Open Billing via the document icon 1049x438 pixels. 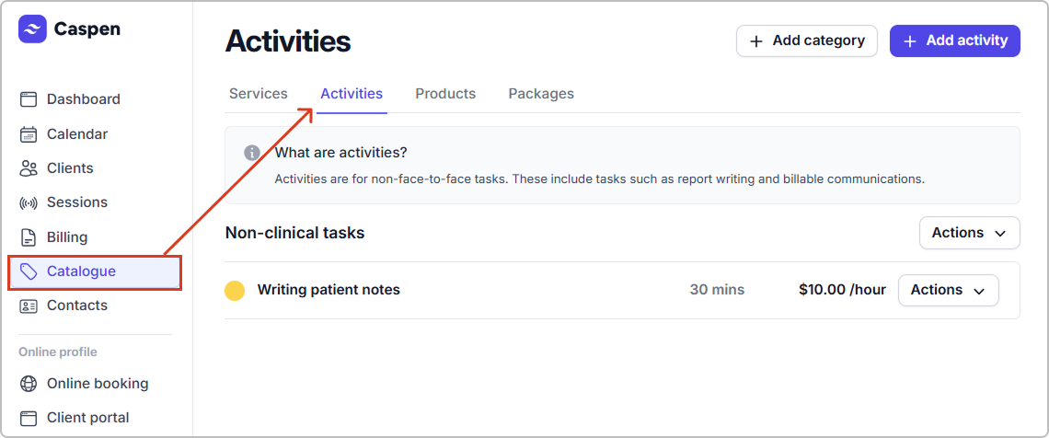[x=29, y=237]
